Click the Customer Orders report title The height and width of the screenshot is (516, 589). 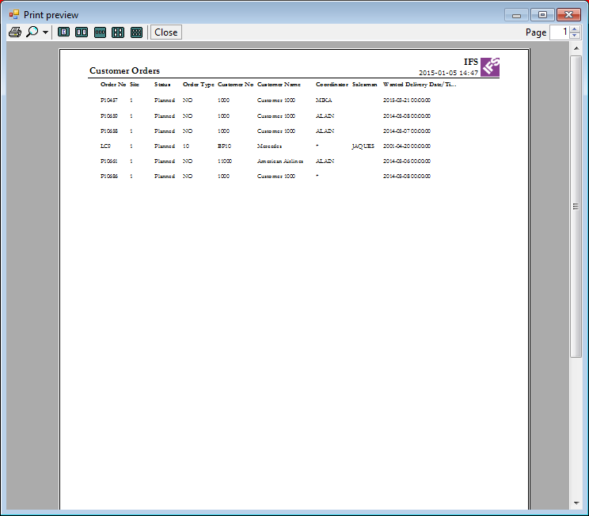coord(124,71)
